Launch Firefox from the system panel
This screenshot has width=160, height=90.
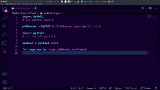[x=109, y=1]
